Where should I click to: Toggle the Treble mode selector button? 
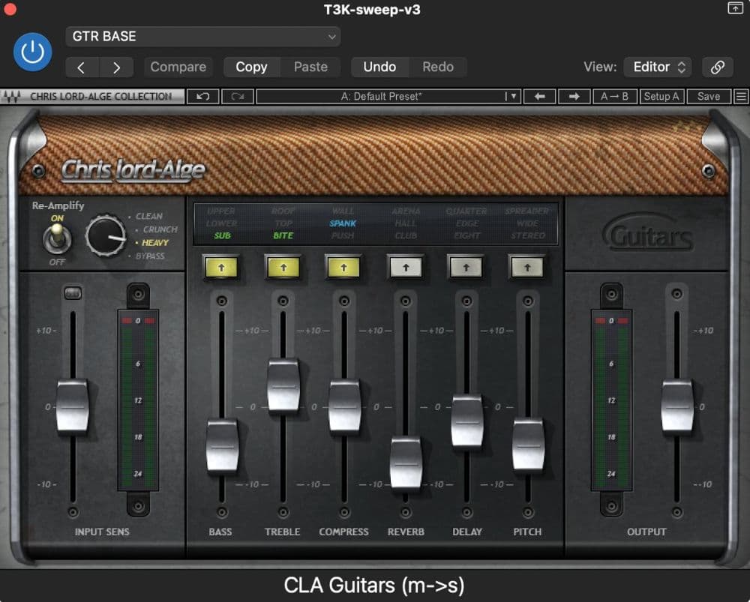pos(283,268)
